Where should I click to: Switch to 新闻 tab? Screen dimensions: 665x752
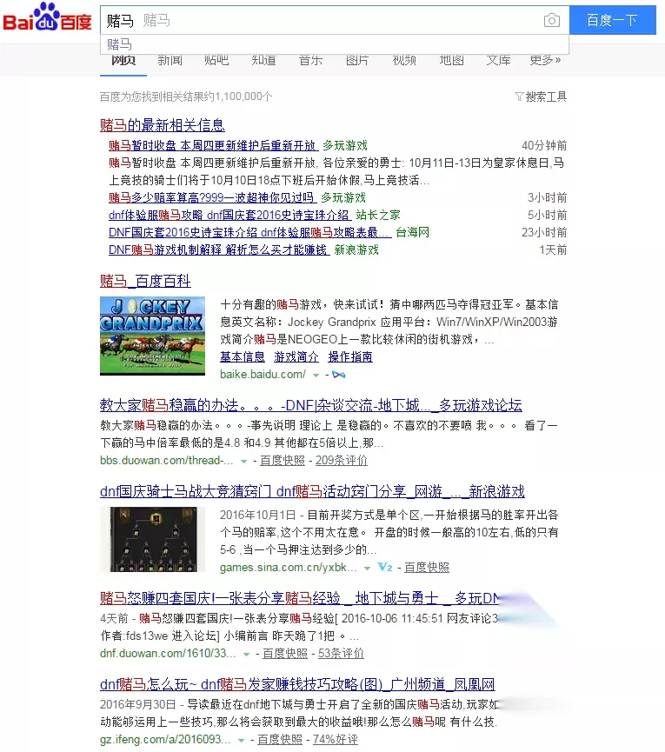[170, 61]
